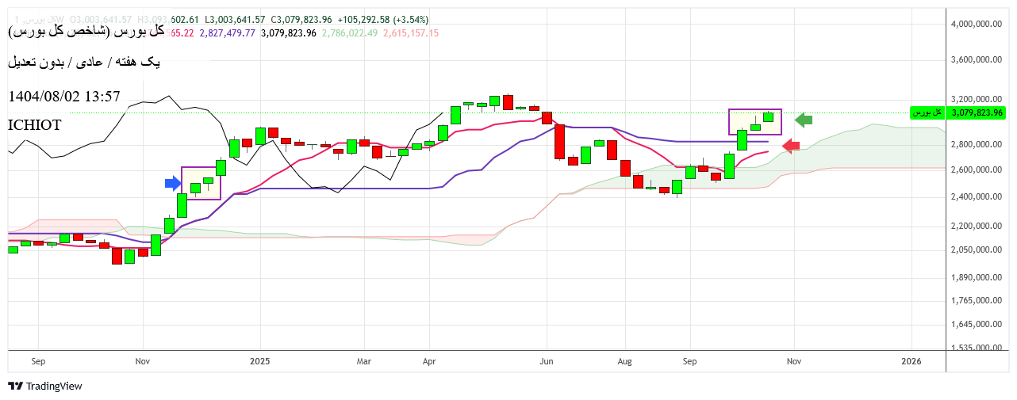Click the 2026 label on time axis

pos(911,360)
